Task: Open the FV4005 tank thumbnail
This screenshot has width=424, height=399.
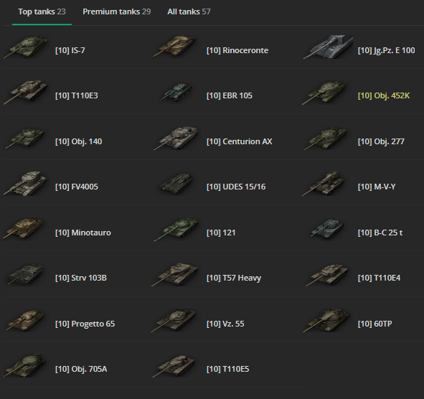Action: tap(25, 183)
